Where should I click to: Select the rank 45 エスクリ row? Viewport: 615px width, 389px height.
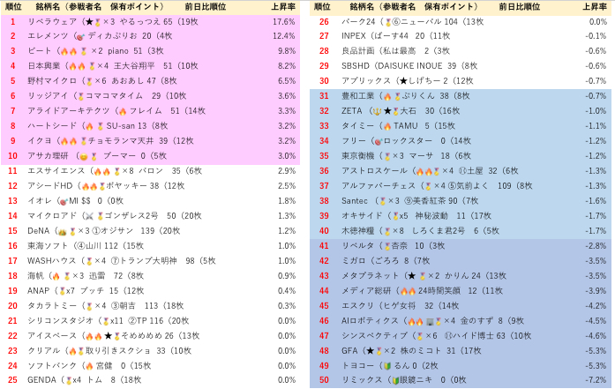tap(461, 305)
